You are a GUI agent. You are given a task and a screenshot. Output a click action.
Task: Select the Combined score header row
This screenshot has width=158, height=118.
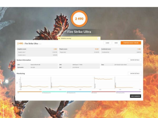(x=121, y=49)
